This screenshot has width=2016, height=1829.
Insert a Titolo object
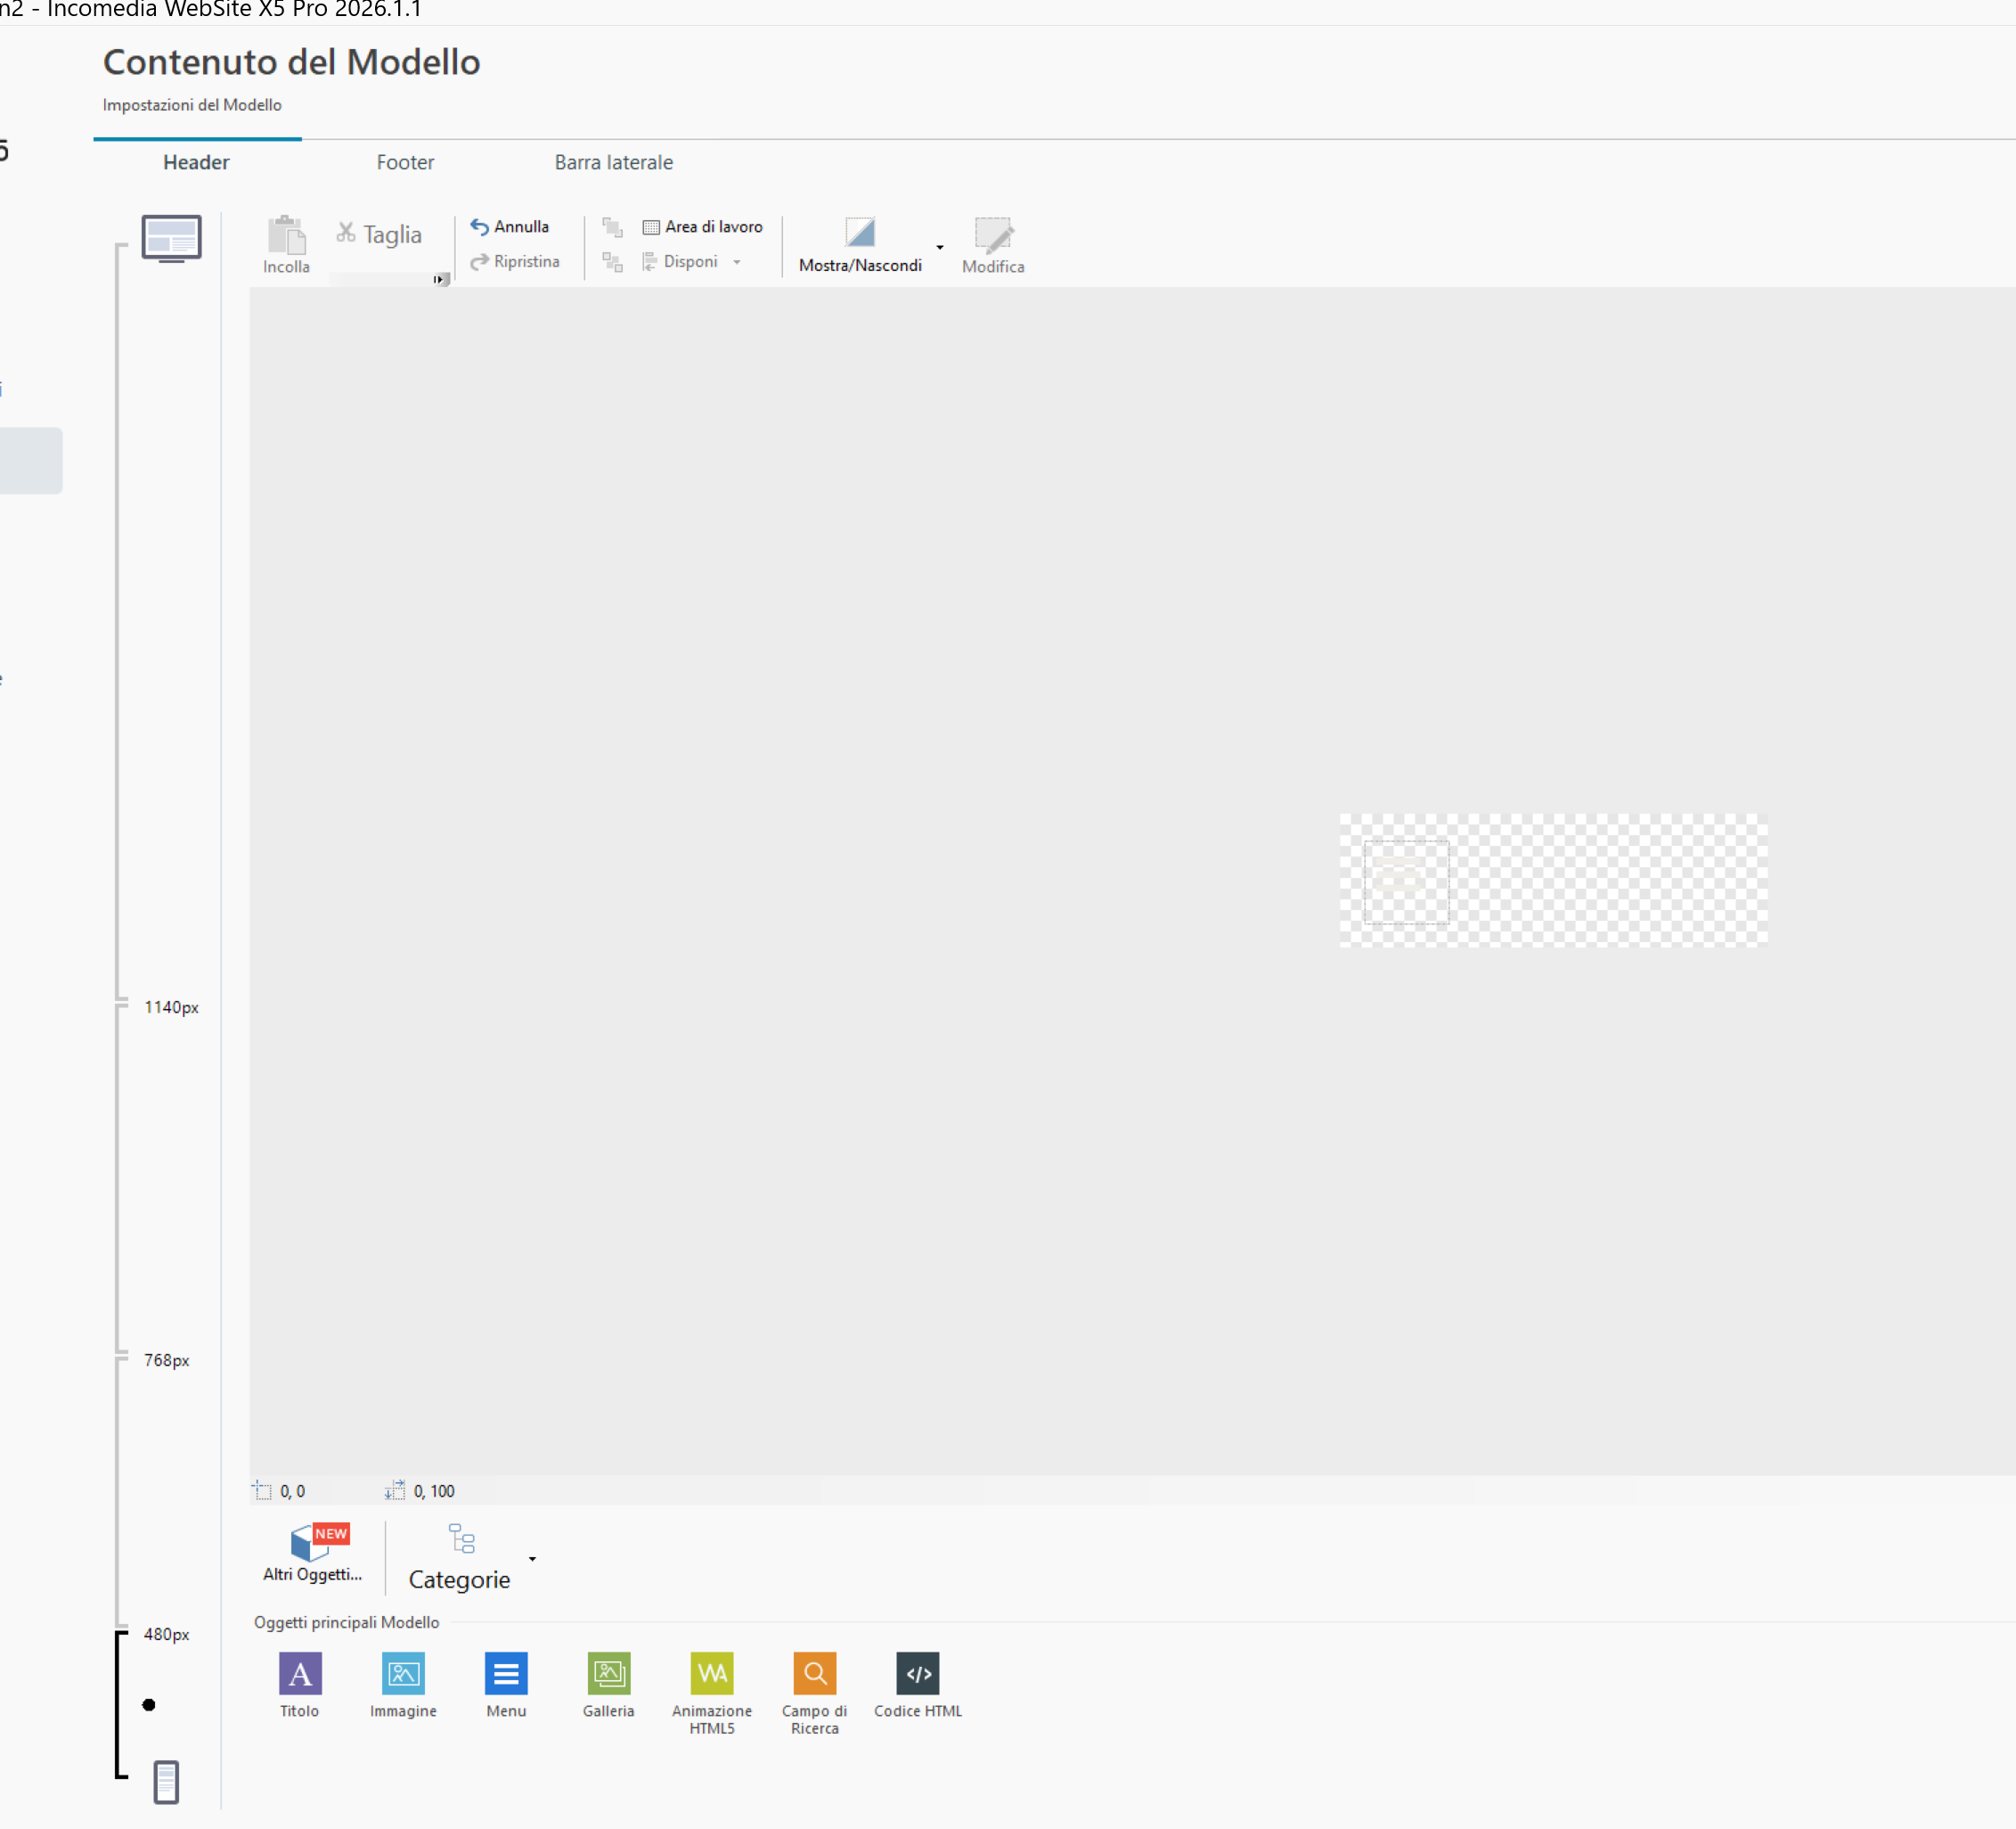click(300, 1673)
